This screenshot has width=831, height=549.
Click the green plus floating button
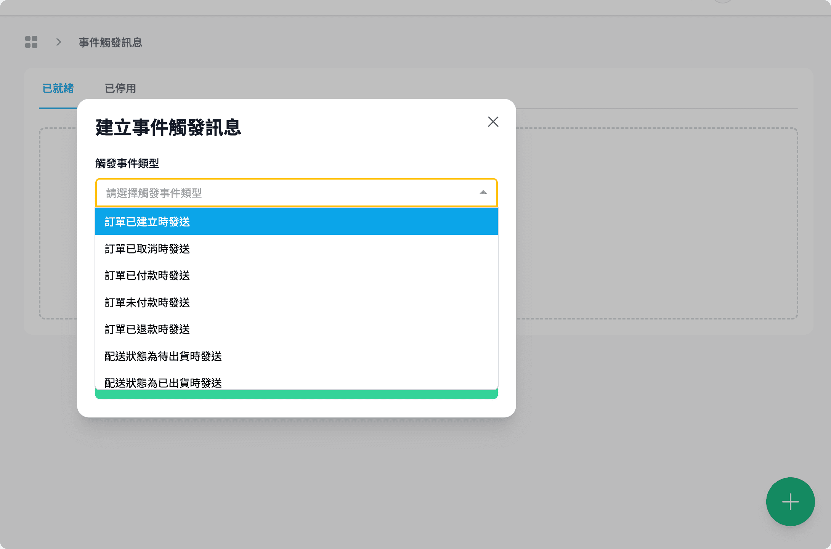point(790,501)
